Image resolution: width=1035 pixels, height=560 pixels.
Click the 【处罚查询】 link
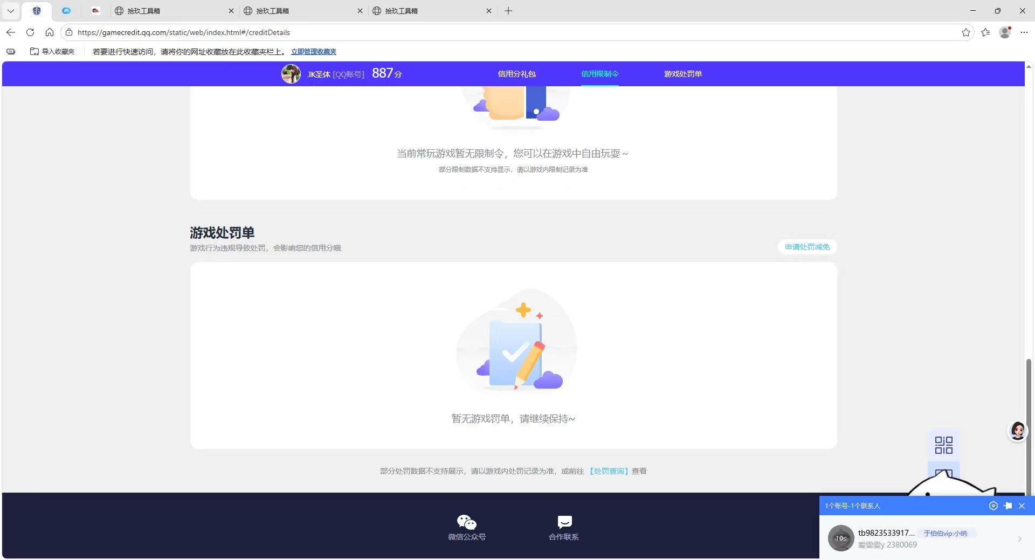click(609, 471)
